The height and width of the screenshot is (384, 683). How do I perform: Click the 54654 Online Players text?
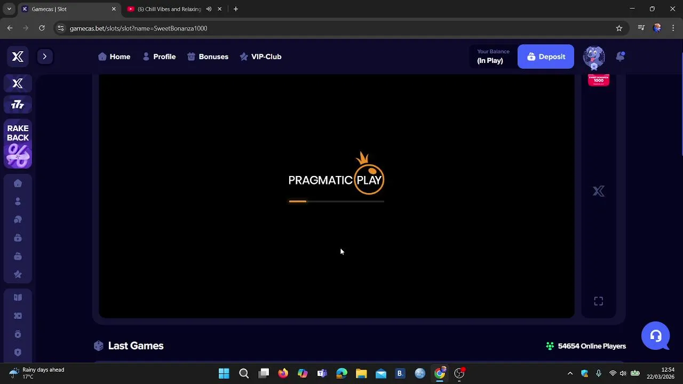pyautogui.click(x=592, y=346)
